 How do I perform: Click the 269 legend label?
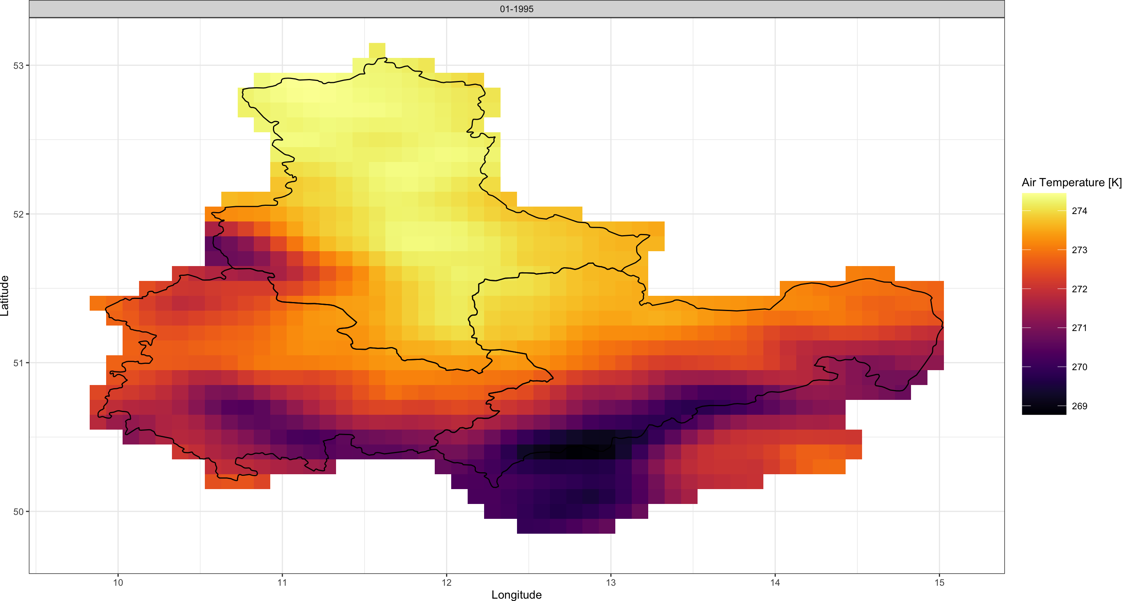pyautogui.click(x=1079, y=406)
